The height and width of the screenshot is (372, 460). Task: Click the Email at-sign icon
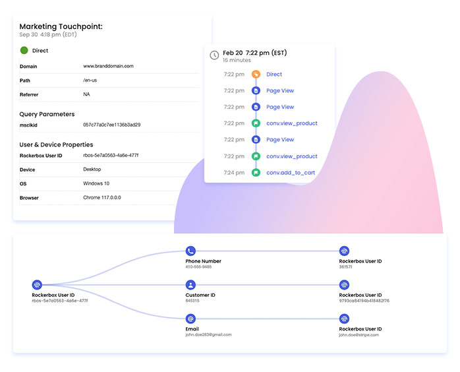pos(190,319)
